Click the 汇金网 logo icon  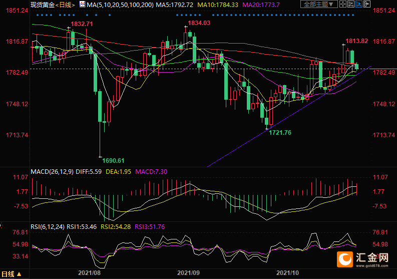pyautogui.click(x=344, y=259)
